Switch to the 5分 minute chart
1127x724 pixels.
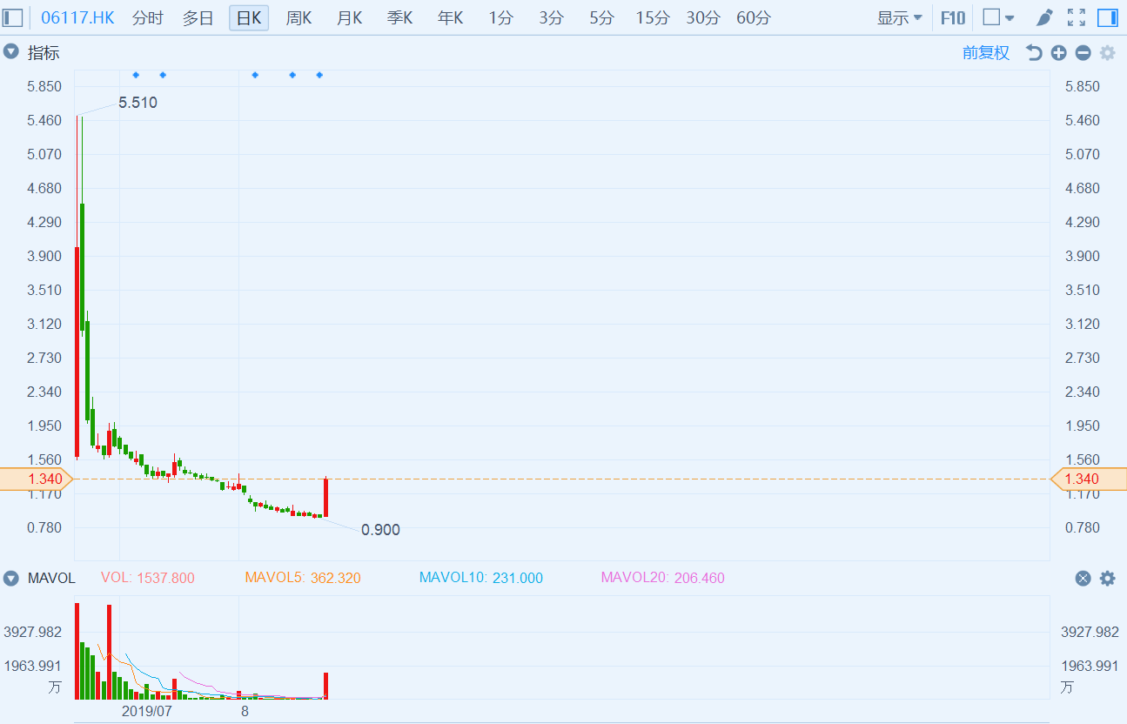(601, 17)
